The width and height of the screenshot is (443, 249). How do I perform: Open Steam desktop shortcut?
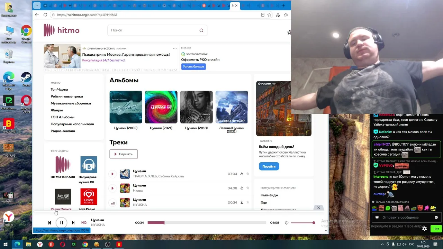(26, 80)
